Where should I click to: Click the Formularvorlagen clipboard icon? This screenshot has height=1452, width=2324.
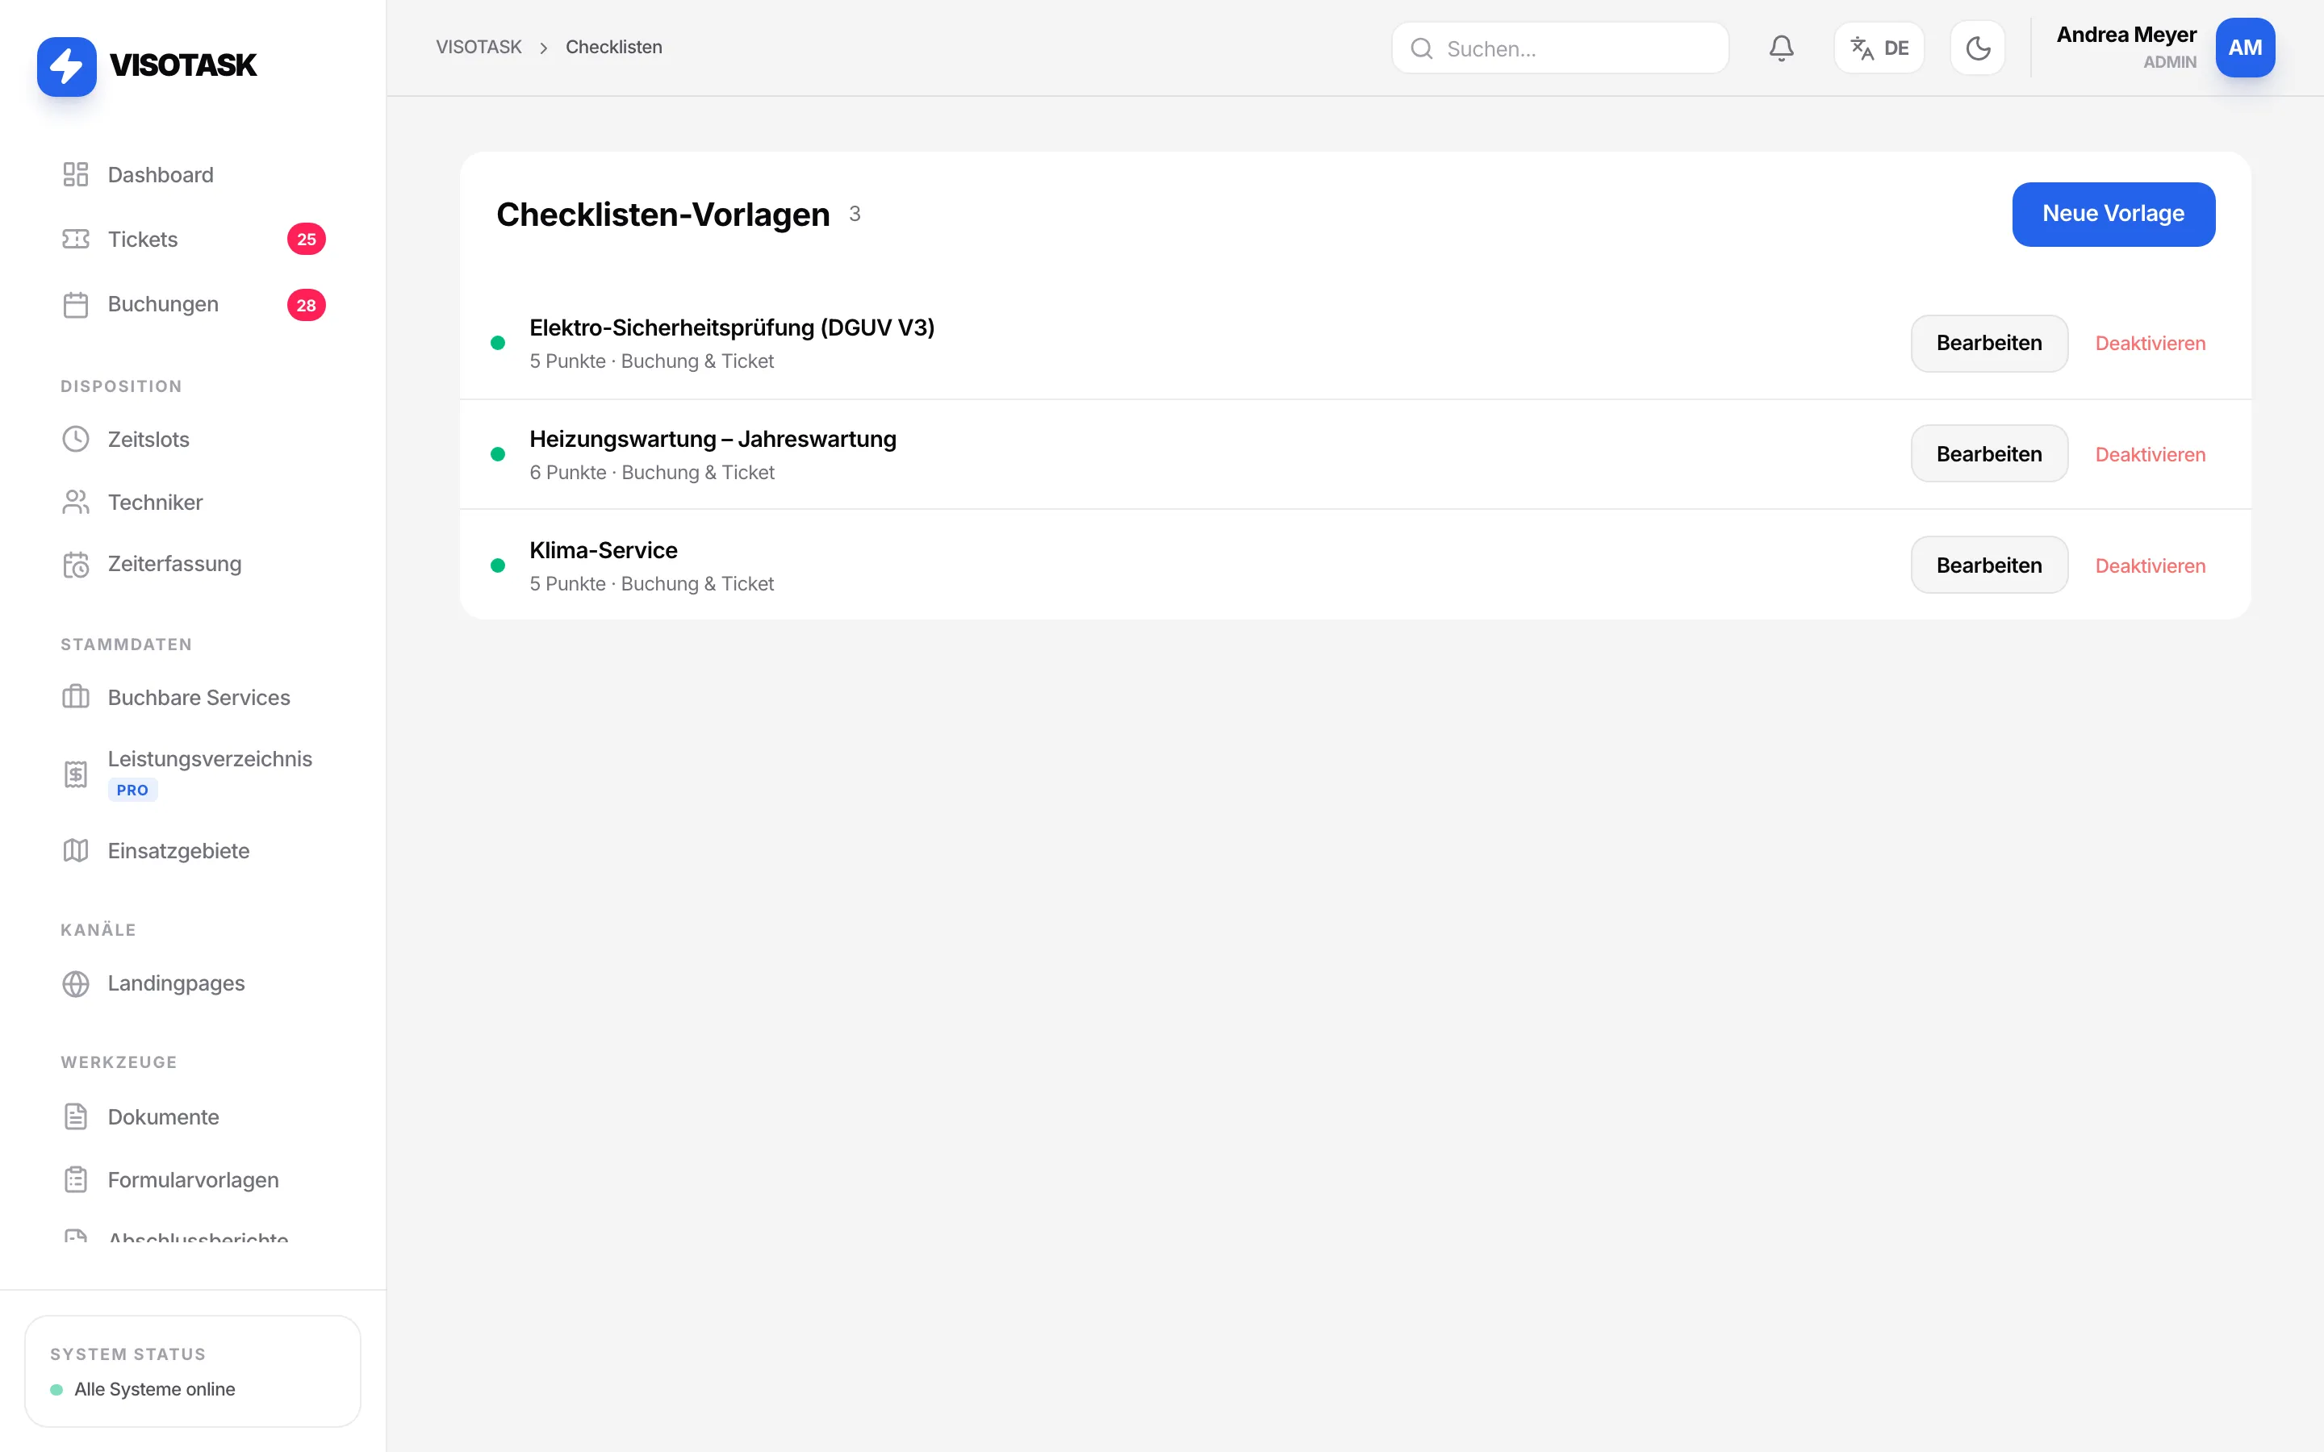click(76, 1180)
